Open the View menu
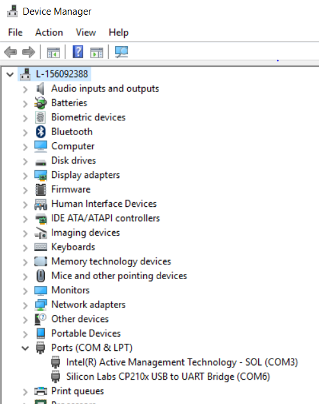Viewport: 319px width, 404px height. [86, 33]
